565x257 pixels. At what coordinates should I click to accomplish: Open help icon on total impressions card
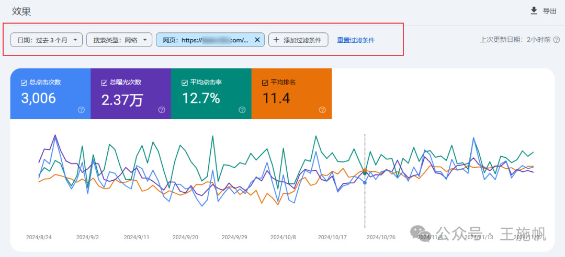(162, 110)
